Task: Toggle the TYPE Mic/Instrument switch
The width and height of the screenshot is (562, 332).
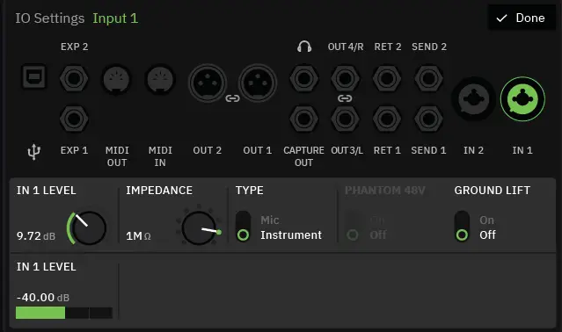Action: click(243, 226)
